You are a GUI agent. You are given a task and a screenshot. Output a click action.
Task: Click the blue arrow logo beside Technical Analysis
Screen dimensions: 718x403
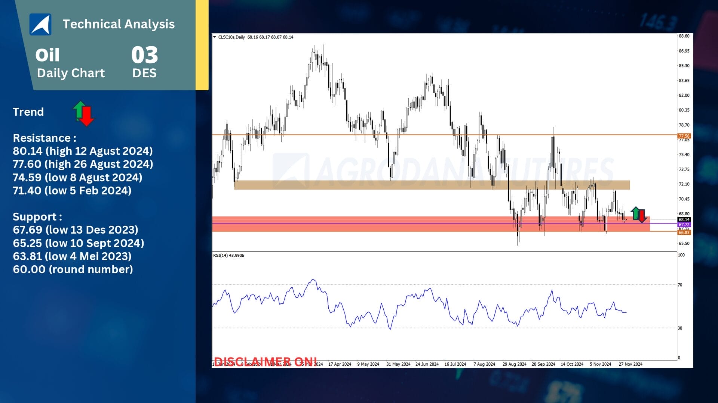click(40, 24)
